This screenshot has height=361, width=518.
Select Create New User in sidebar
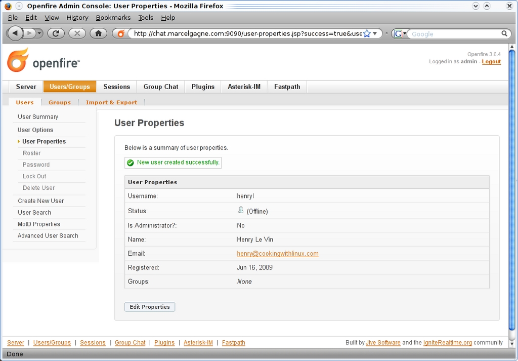coord(41,201)
